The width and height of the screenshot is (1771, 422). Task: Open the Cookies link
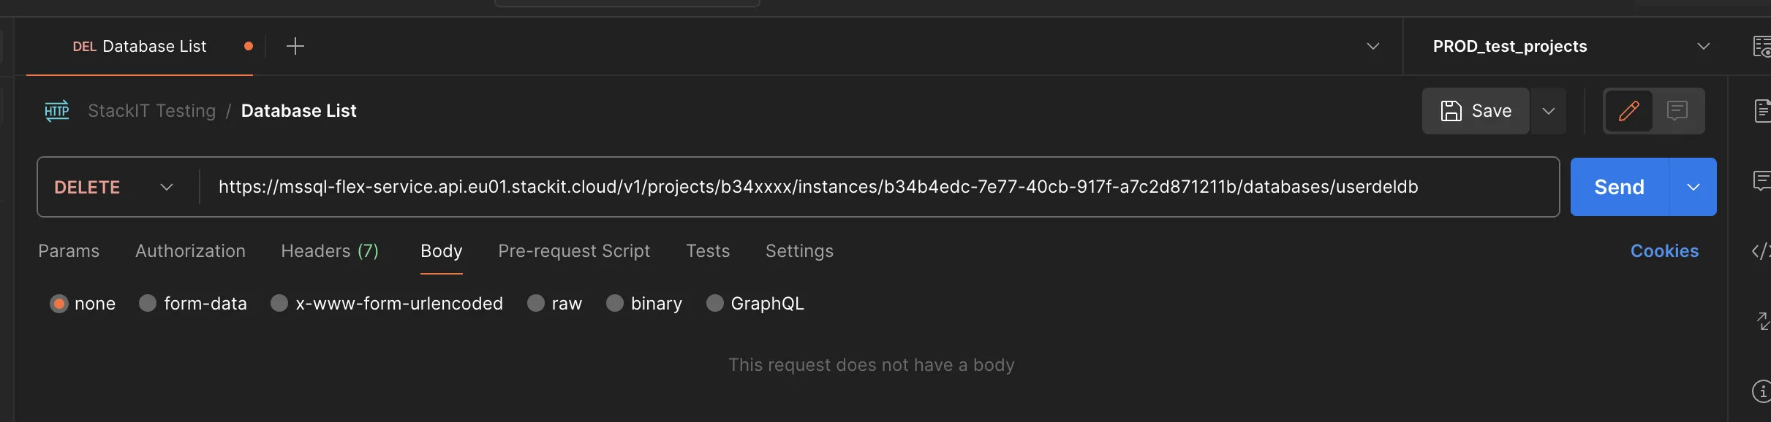pyautogui.click(x=1664, y=251)
